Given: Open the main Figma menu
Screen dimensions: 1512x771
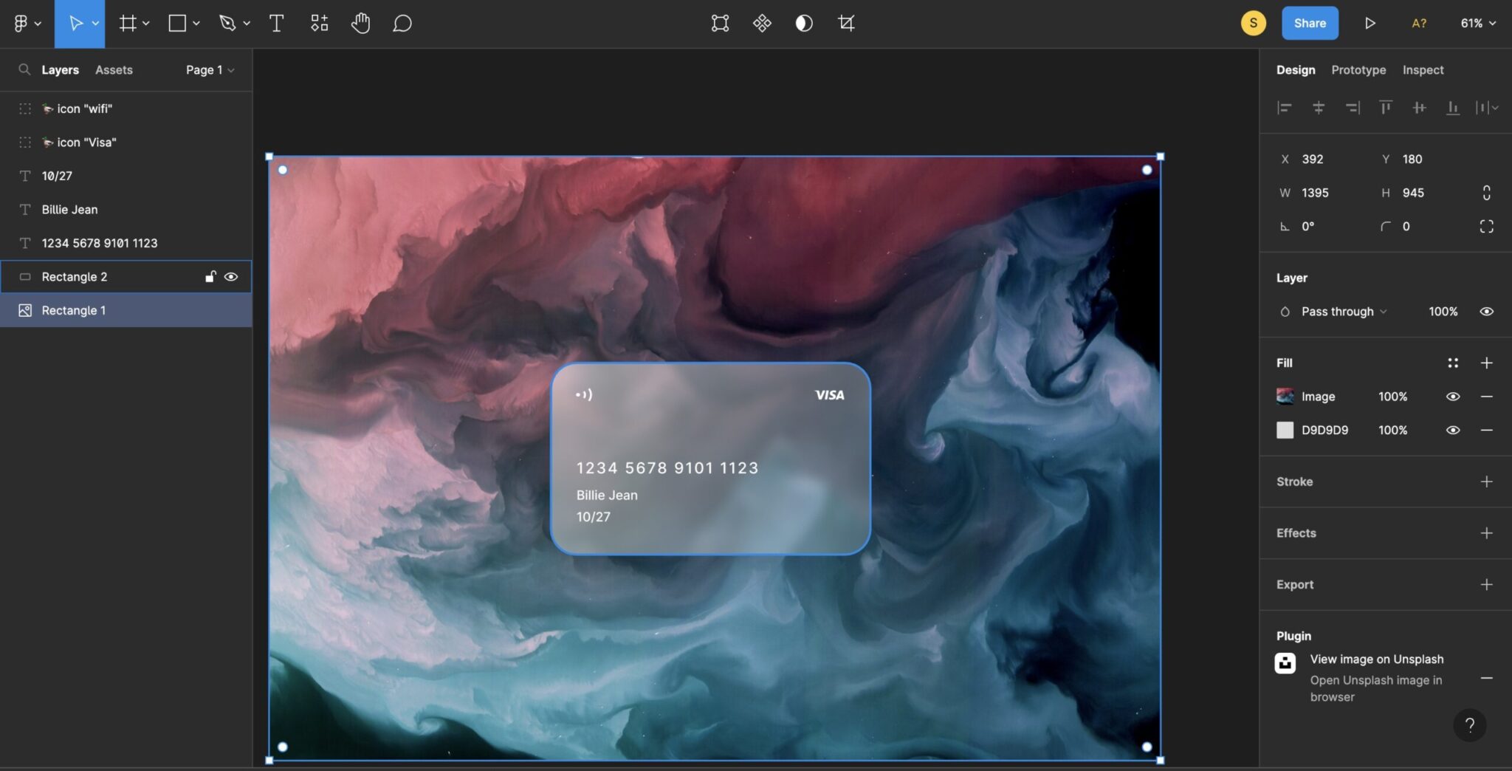Looking at the screenshot, I should (21, 23).
